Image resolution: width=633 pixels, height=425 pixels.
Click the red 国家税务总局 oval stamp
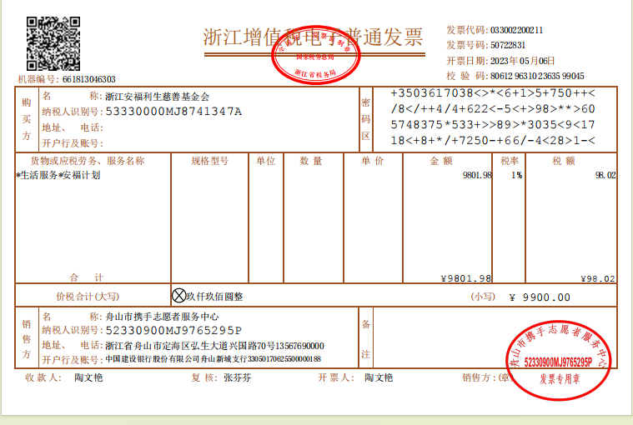click(x=316, y=55)
